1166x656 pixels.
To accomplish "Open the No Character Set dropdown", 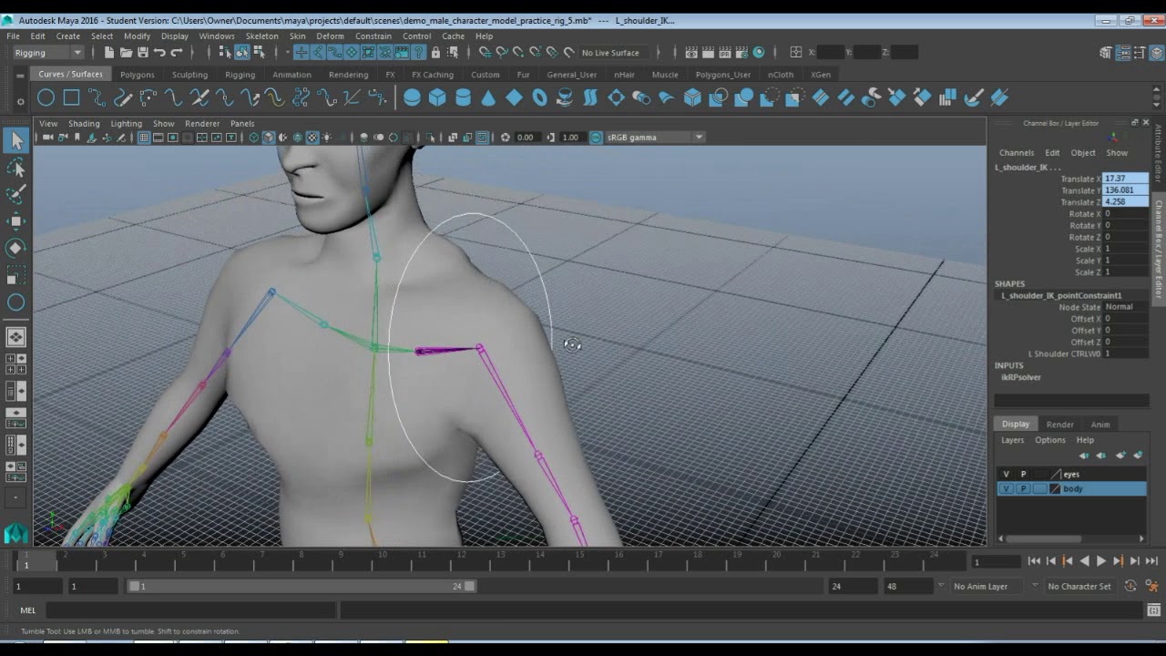I will point(1079,587).
